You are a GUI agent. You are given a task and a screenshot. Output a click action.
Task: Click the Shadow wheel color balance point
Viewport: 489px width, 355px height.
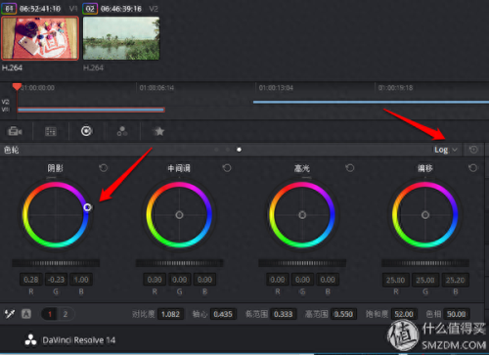pyautogui.click(x=87, y=207)
